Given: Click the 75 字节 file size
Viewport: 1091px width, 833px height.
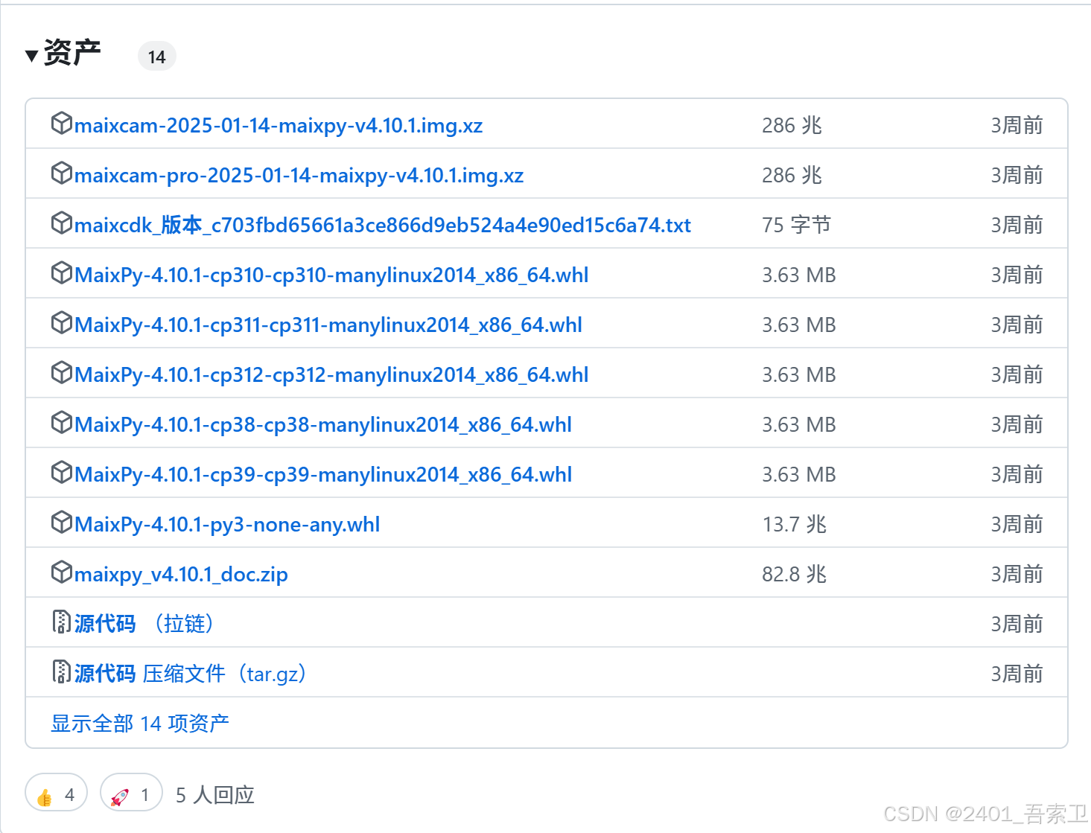Looking at the screenshot, I should click(796, 225).
